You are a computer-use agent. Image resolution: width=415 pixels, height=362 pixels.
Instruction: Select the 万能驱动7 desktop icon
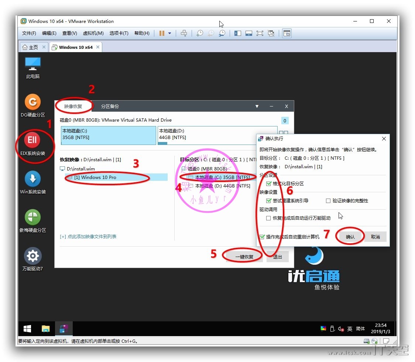[x=33, y=260]
